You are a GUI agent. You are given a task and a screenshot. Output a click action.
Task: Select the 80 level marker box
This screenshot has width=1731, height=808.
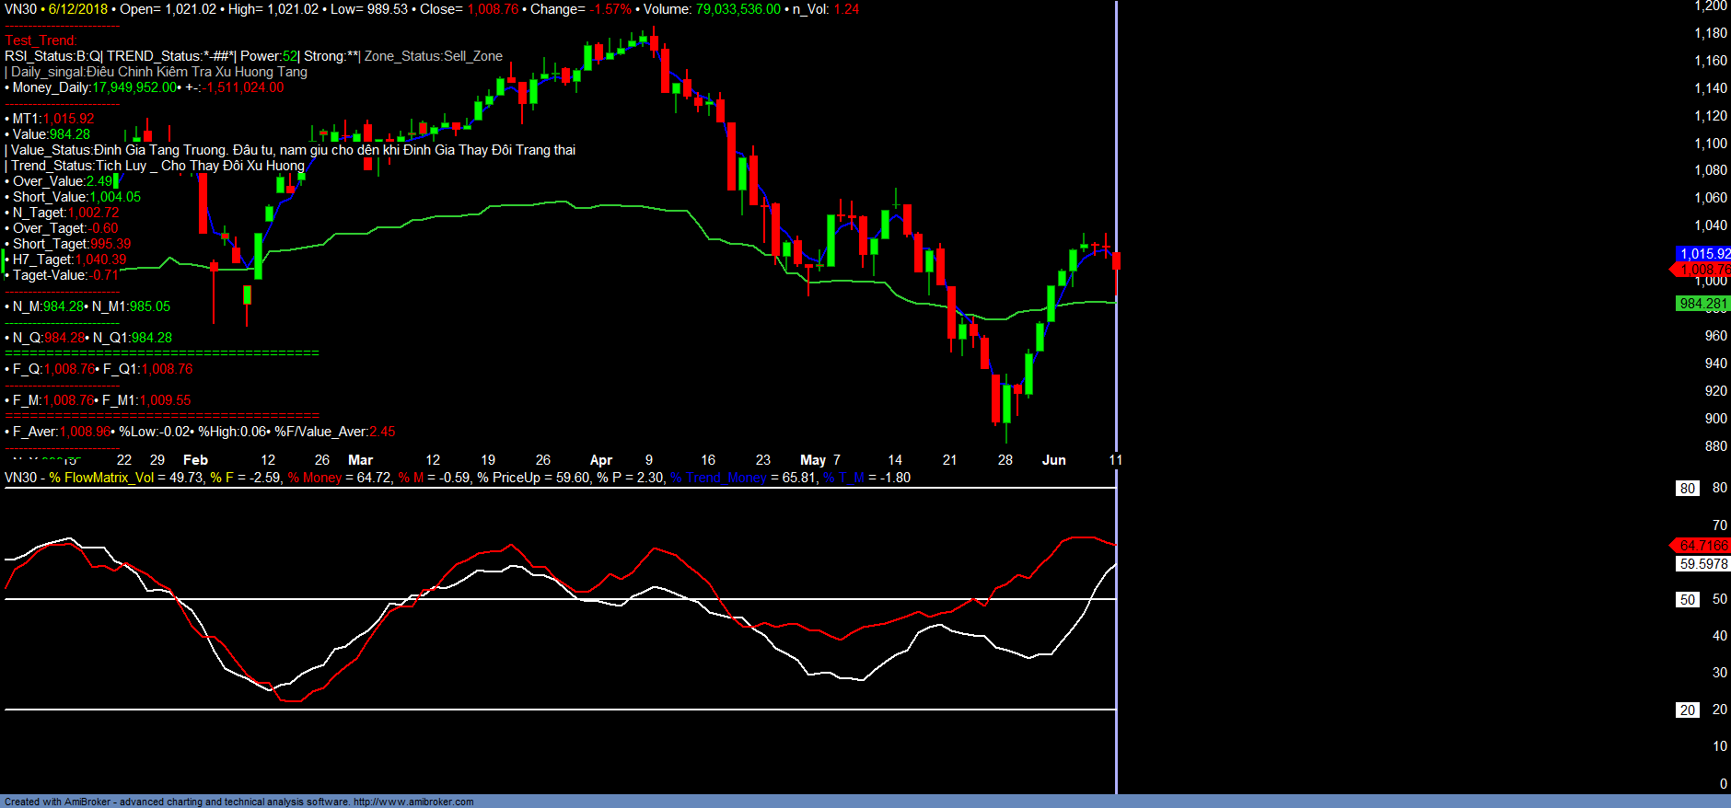(1687, 489)
